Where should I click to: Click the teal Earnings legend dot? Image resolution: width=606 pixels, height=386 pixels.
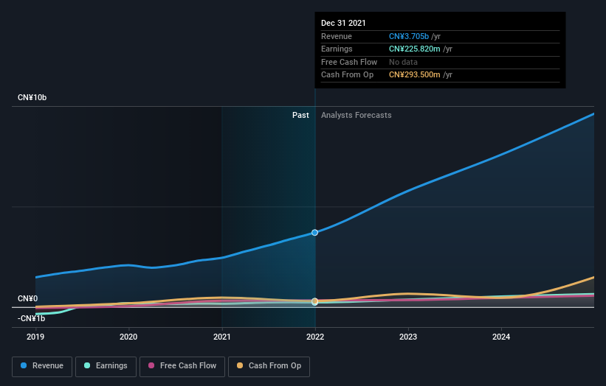pos(87,365)
